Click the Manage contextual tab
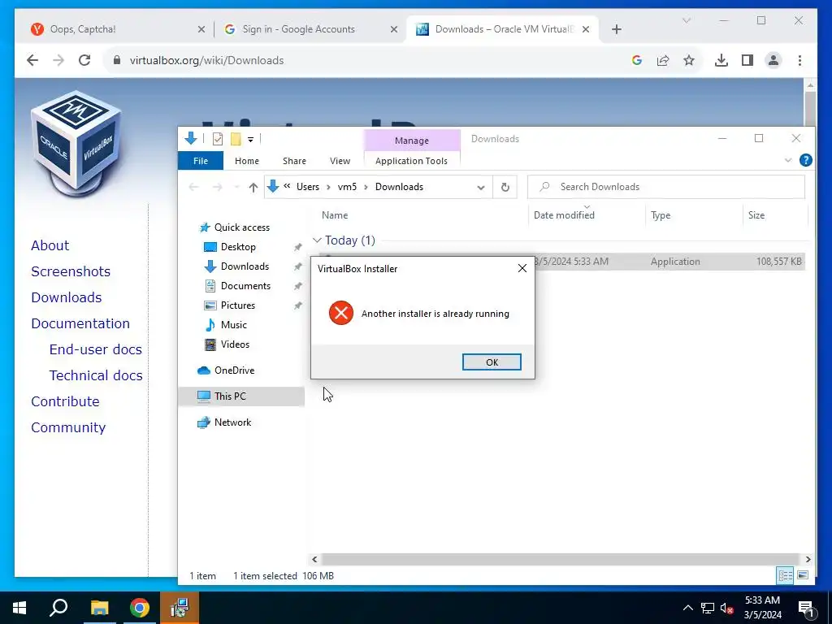 (x=411, y=141)
